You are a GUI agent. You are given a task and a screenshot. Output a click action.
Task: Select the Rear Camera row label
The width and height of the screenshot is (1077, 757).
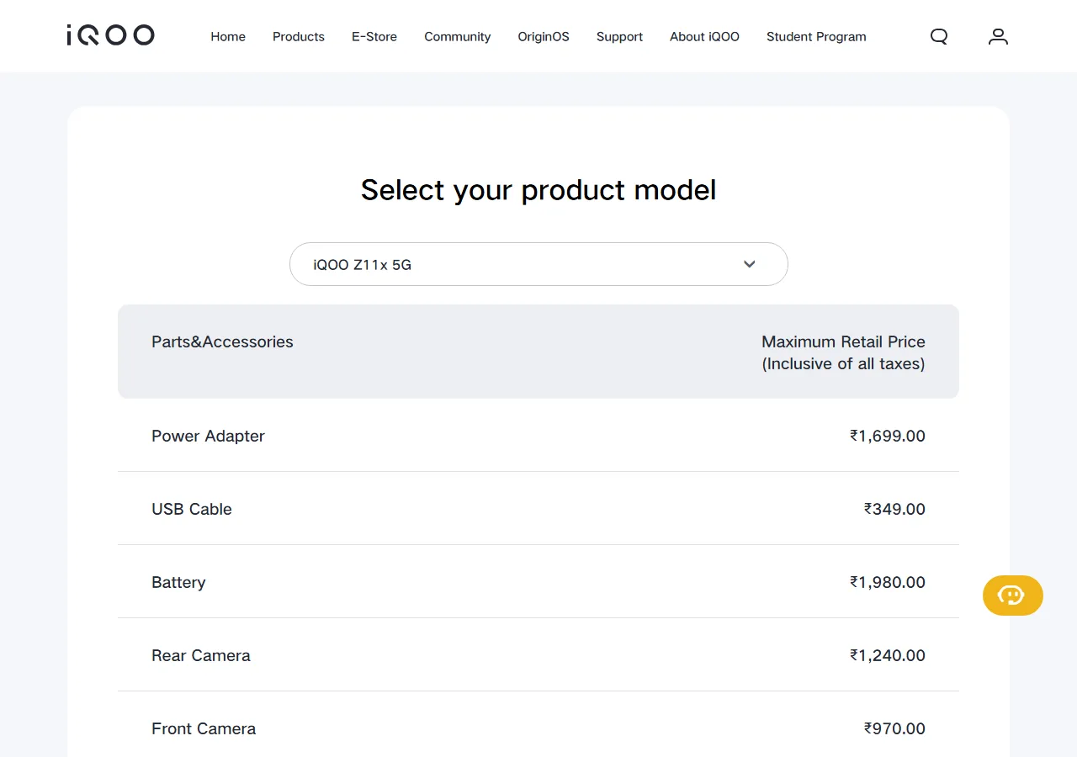click(201, 655)
